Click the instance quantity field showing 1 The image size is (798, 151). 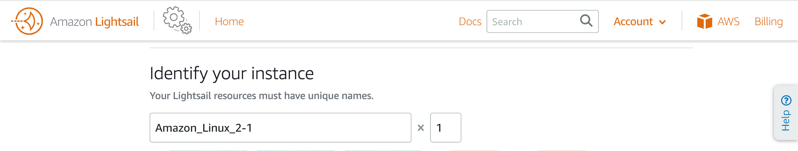[446, 128]
